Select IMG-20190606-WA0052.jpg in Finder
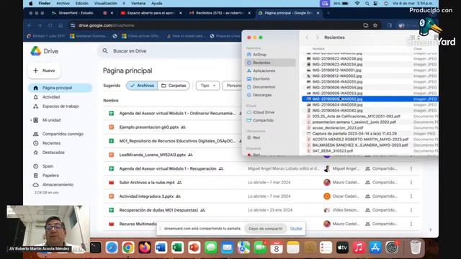Screen dimensions: 461x259 (x=370, y=99)
